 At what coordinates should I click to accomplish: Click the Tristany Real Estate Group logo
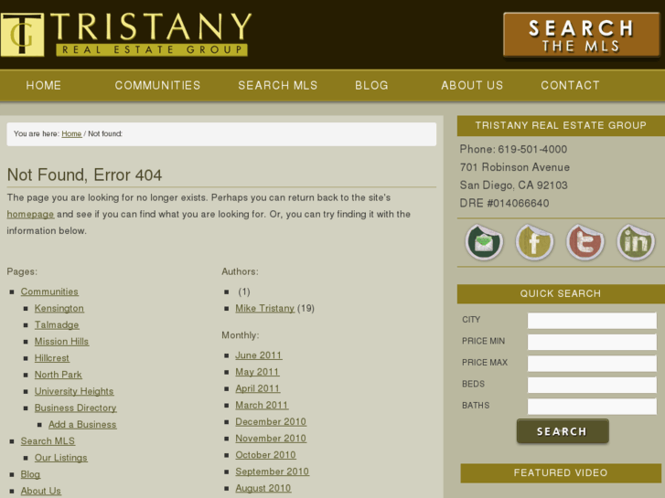point(126,35)
